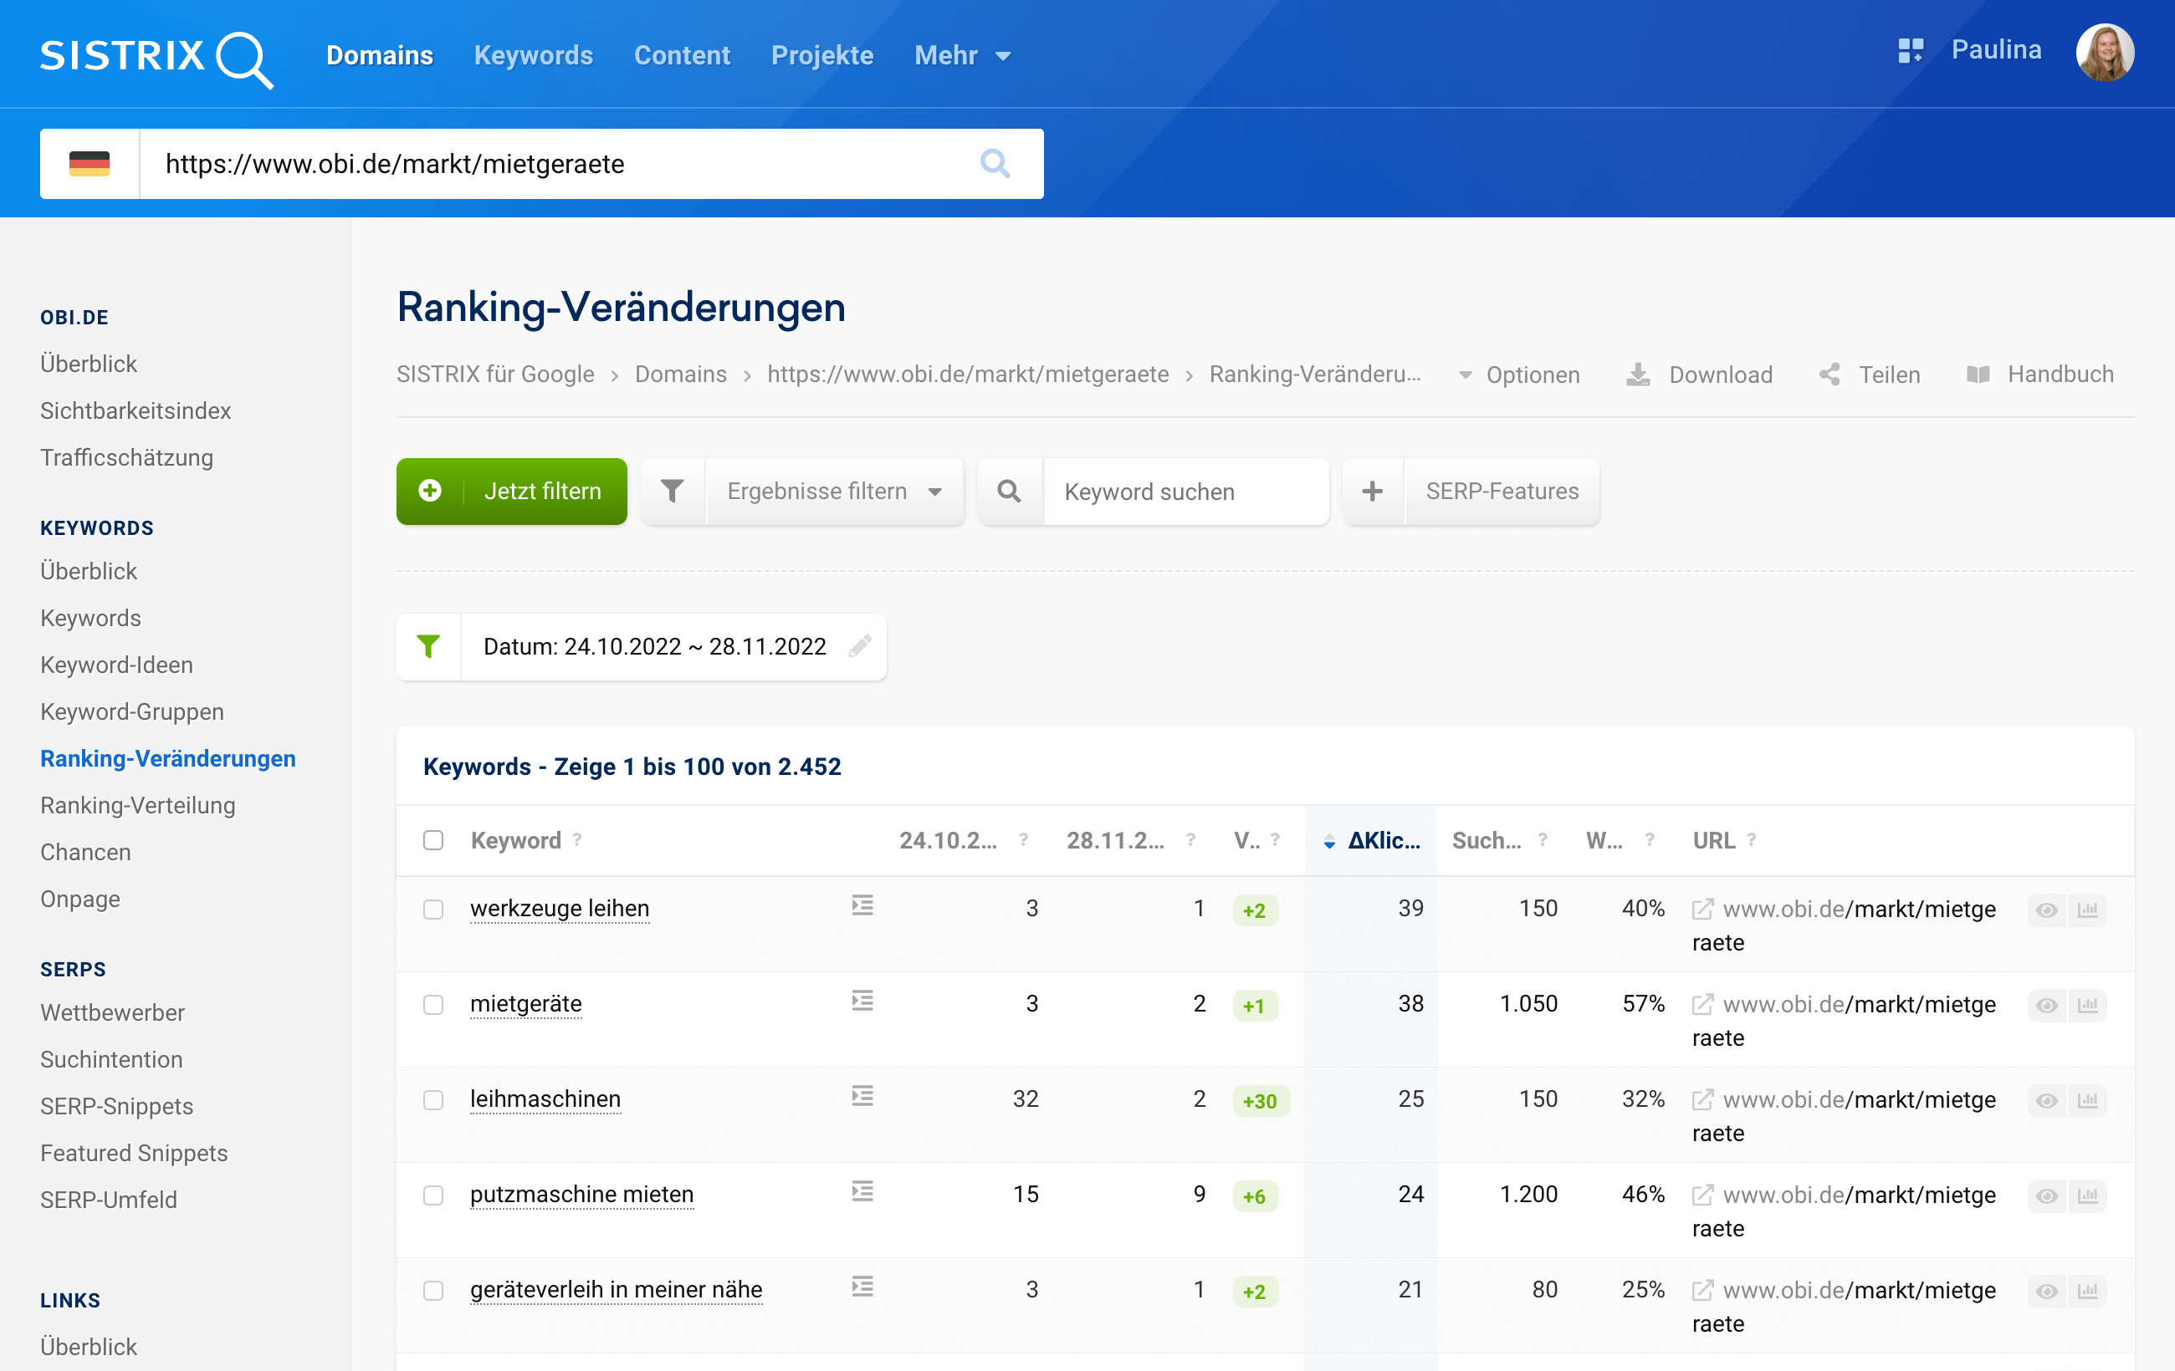Viewport: 2175px width, 1371px height.
Task: Switch to the Keywords top navigation tab
Action: pyautogui.click(x=533, y=56)
